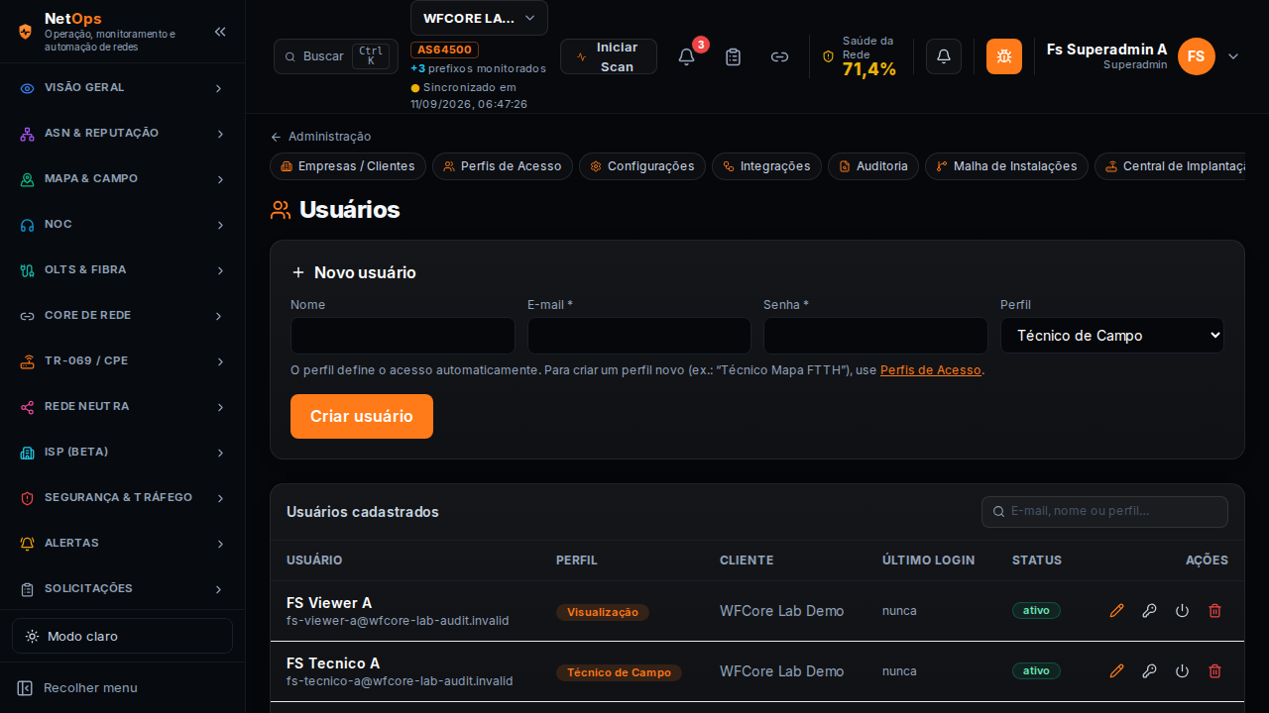This screenshot has height=713, width=1269.
Task: Expand the NOC sidebar section
Action: 122,225
